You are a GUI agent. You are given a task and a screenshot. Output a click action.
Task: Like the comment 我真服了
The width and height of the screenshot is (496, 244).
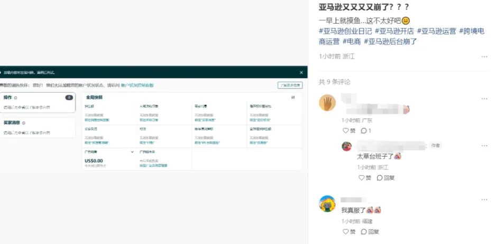[349, 231]
